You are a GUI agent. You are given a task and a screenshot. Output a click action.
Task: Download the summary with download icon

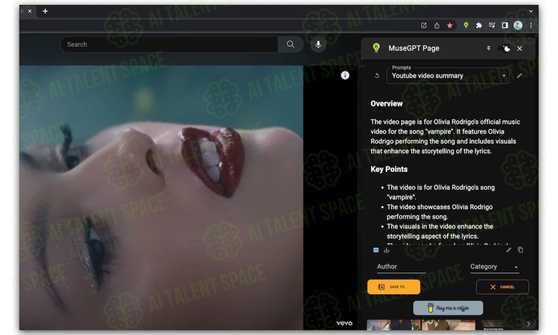coord(387,250)
